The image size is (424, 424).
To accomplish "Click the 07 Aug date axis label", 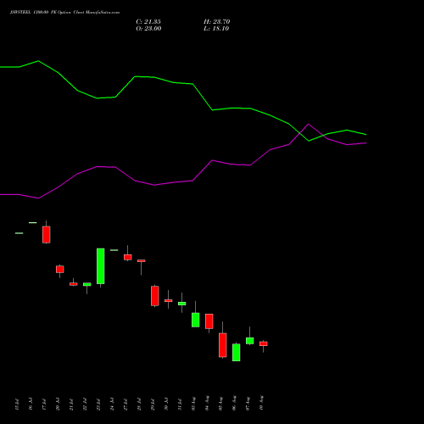I will point(248,404).
